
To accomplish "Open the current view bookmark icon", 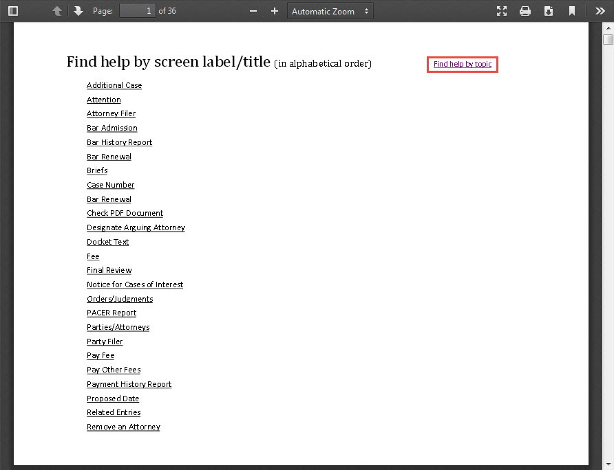I will coord(572,11).
